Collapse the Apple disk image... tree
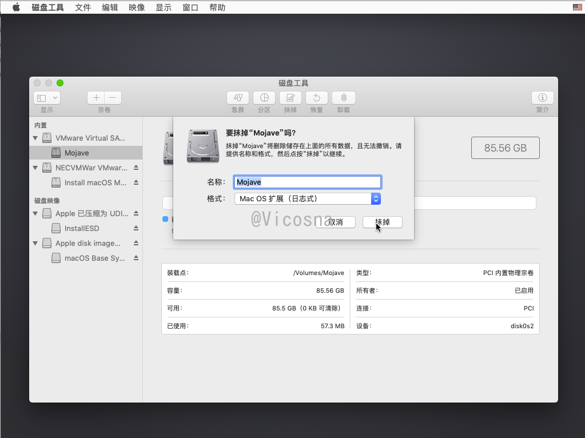This screenshot has width=585, height=438. (35, 243)
